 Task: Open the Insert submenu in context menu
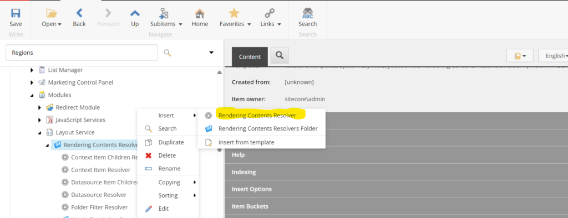pyautogui.click(x=168, y=115)
